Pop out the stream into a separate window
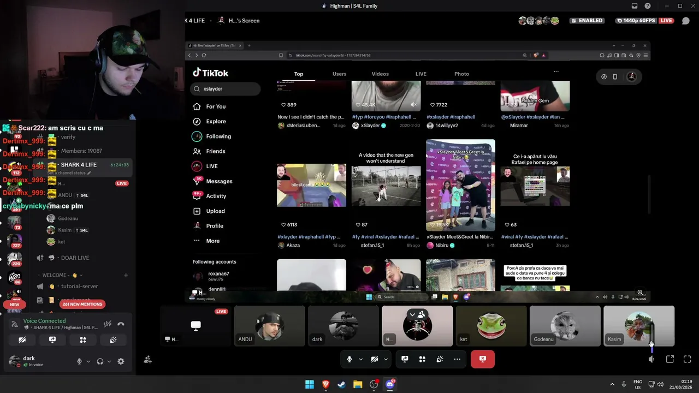 pyautogui.click(x=670, y=359)
